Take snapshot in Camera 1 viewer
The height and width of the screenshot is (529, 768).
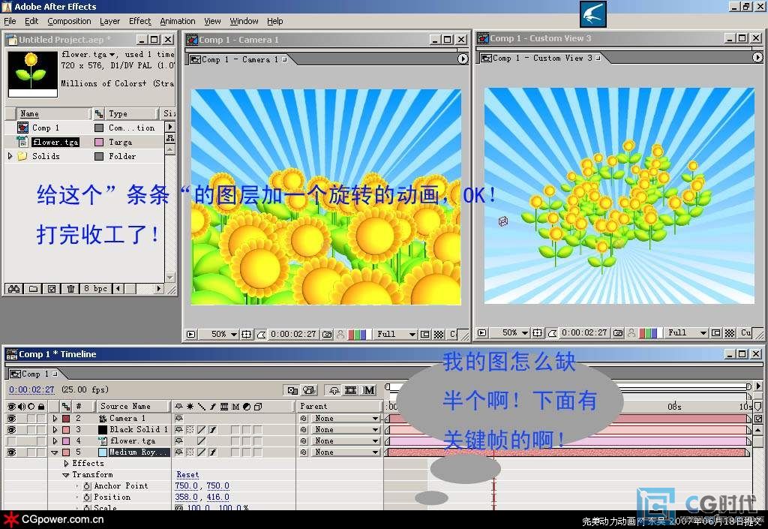(327, 335)
